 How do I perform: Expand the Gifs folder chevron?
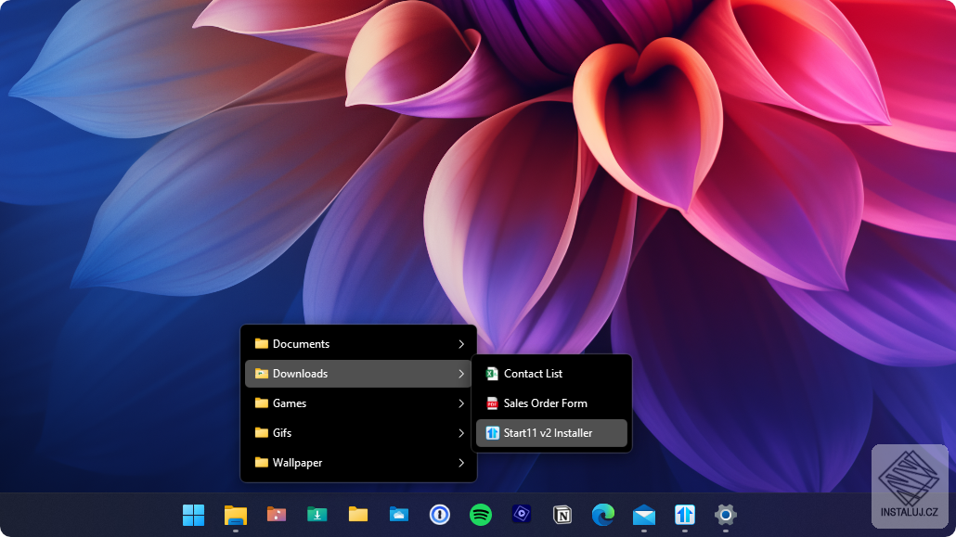[x=461, y=433]
